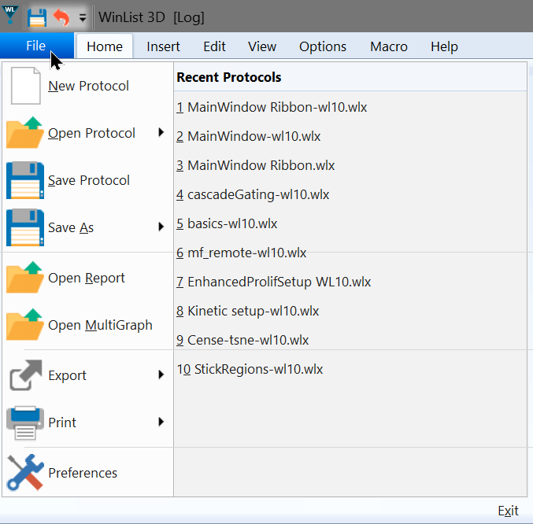Click the Print printer icon
533x524 pixels.
coord(25,423)
